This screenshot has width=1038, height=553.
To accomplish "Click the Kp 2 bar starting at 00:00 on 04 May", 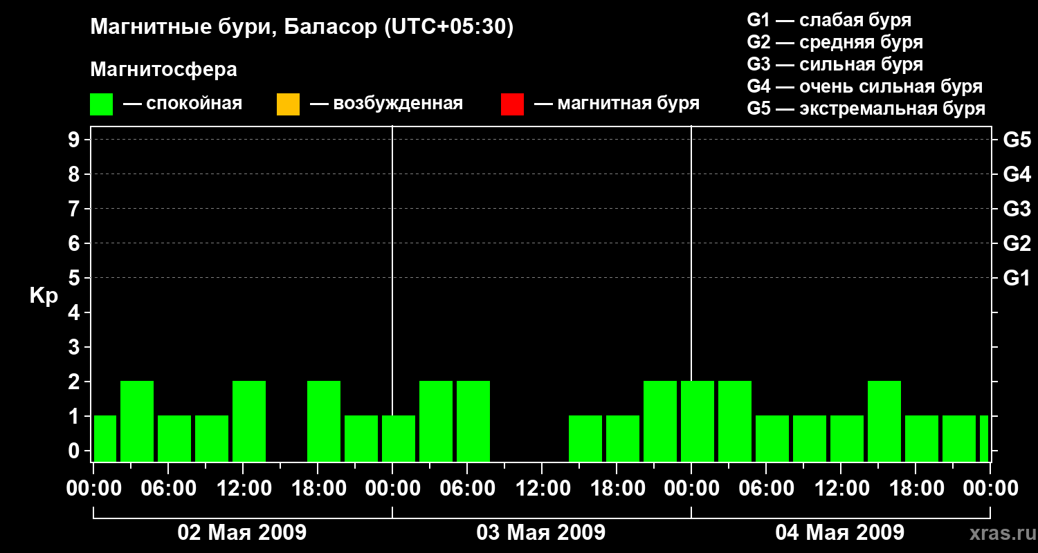I will tap(698, 421).
